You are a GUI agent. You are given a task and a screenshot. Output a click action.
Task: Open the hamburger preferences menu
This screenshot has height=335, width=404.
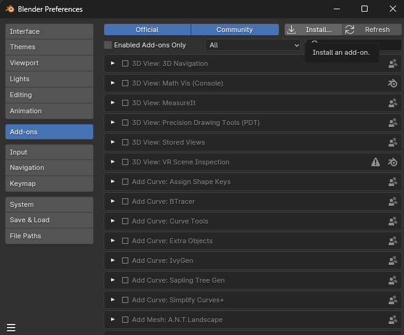click(11, 328)
